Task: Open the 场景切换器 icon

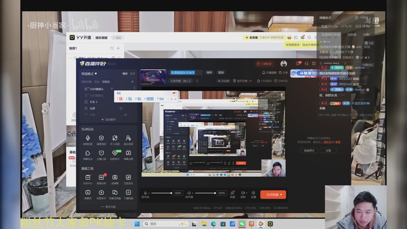Action: 115,192
